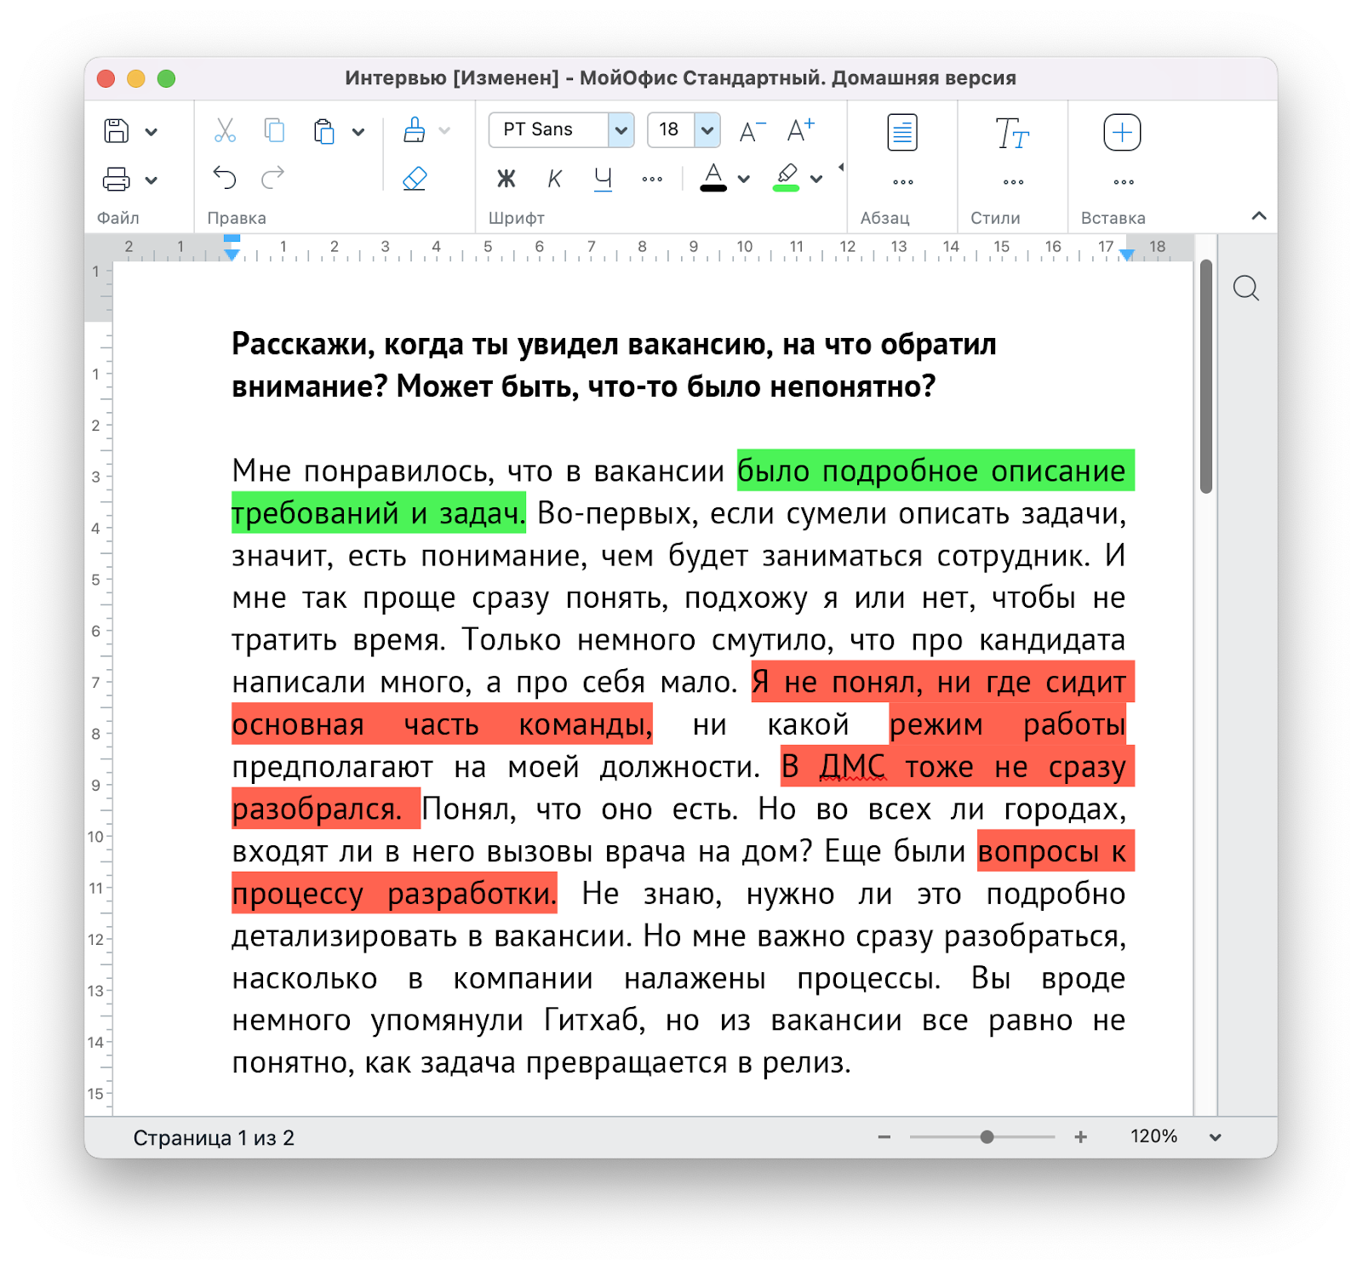Click the Стили section label
The height and width of the screenshot is (1270, 1362).
point(995,218)
